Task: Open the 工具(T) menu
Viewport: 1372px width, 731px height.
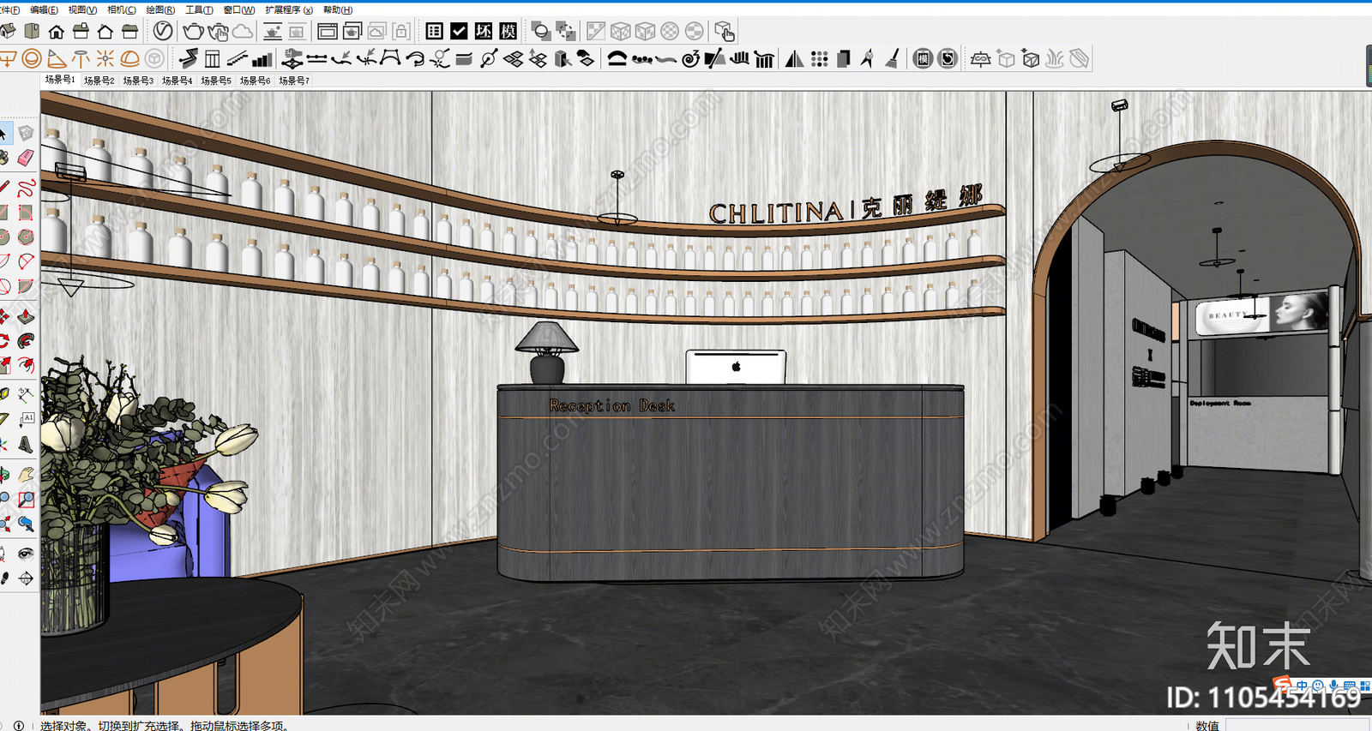Action: 199,10
